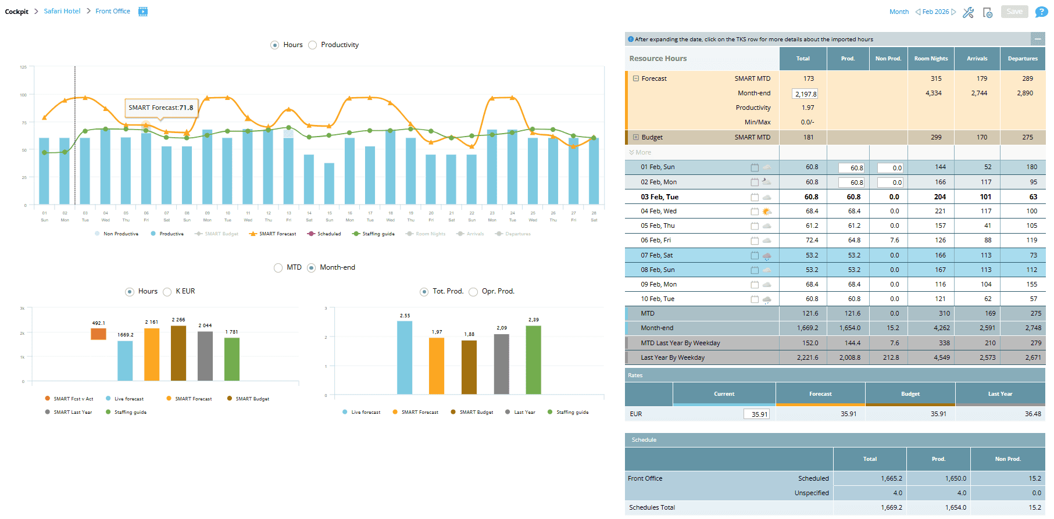Viewport: 1054px width, 519px height.
Task: Switch to the K EUR radio option
Action: (167, 292)
